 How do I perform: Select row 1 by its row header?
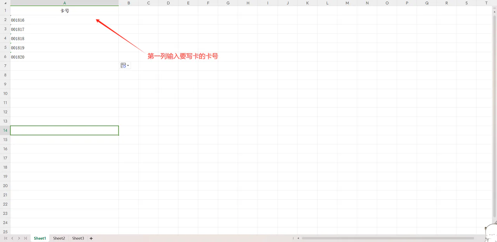pos(5,11)
